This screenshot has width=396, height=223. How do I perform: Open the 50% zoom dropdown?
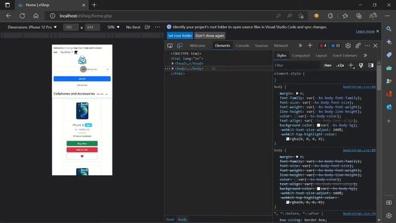(x=113, y=27)
